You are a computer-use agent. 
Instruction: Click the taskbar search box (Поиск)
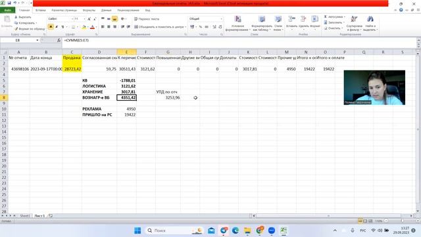174,230
